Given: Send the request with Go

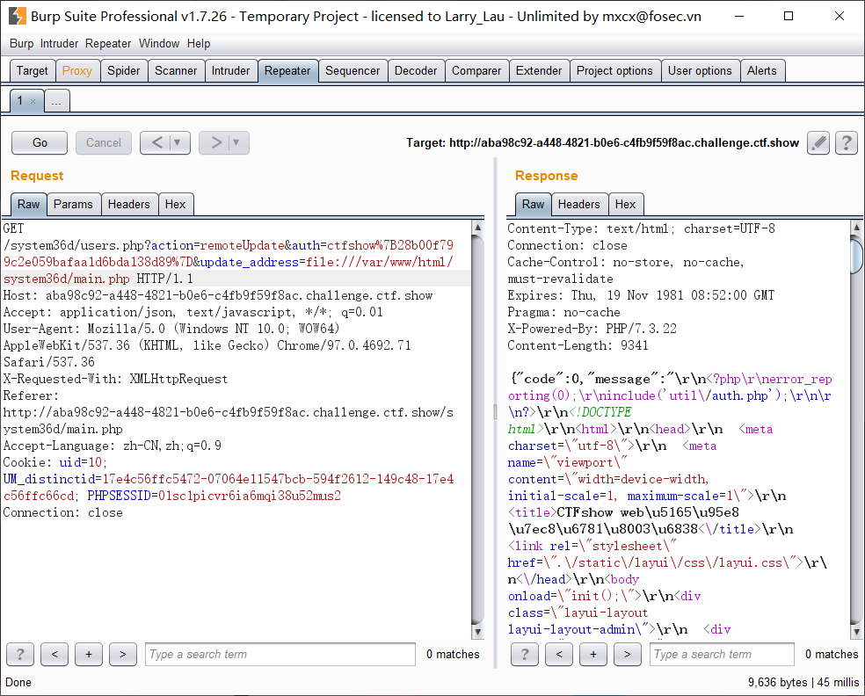Looking at the screenshot, I should coord(40,143).
